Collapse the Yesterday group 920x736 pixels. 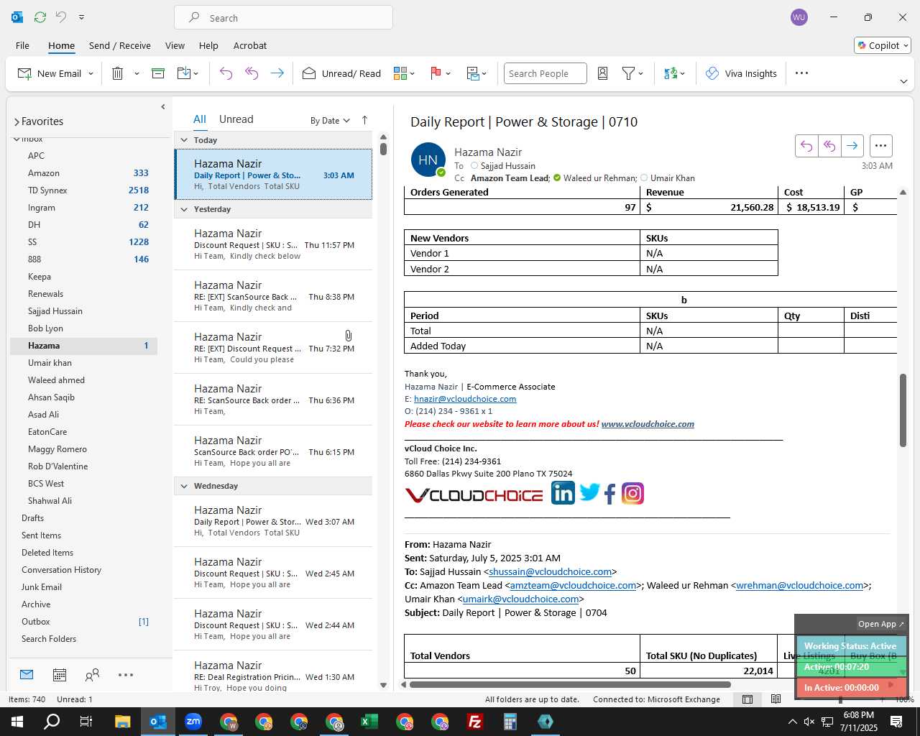184,209
